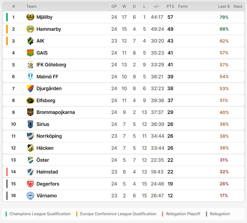Click the Champions League Qualification green marker
The image size is (247, 223).
(x=6, y=214)
